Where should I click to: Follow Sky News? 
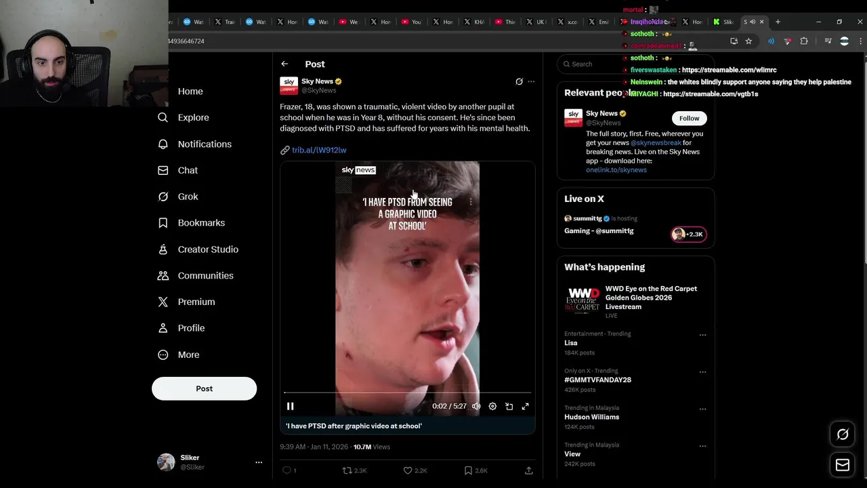[689, 118]
